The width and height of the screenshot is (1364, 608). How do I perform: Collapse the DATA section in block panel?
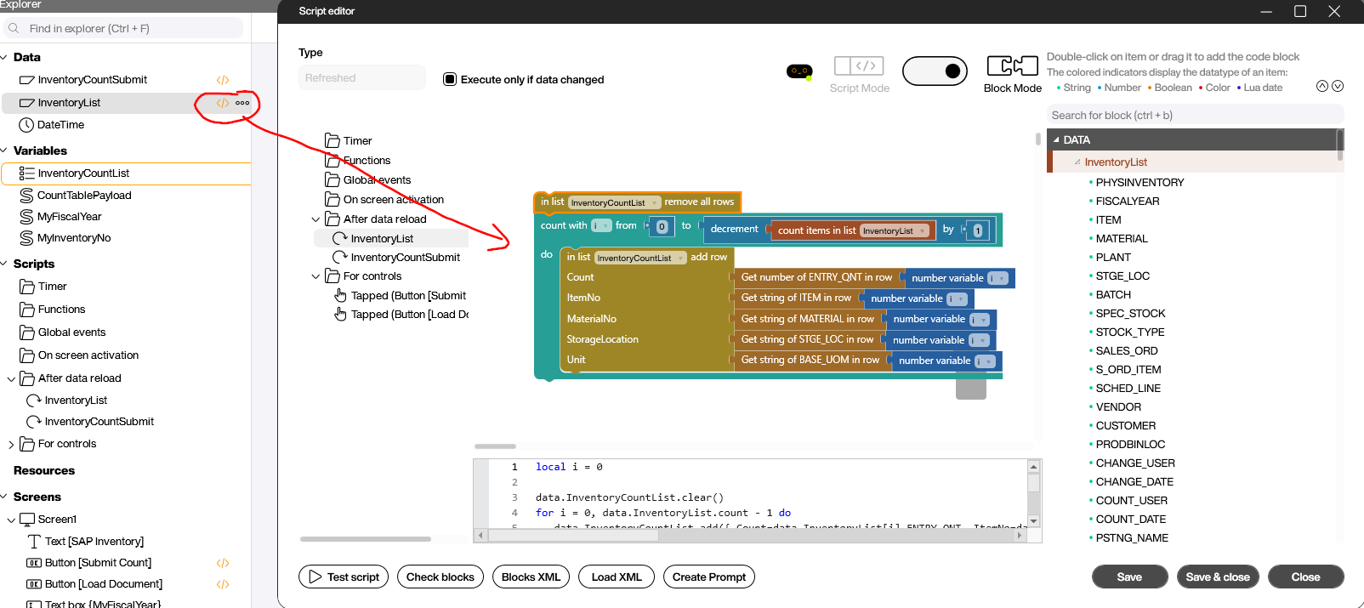(1057, 140)
